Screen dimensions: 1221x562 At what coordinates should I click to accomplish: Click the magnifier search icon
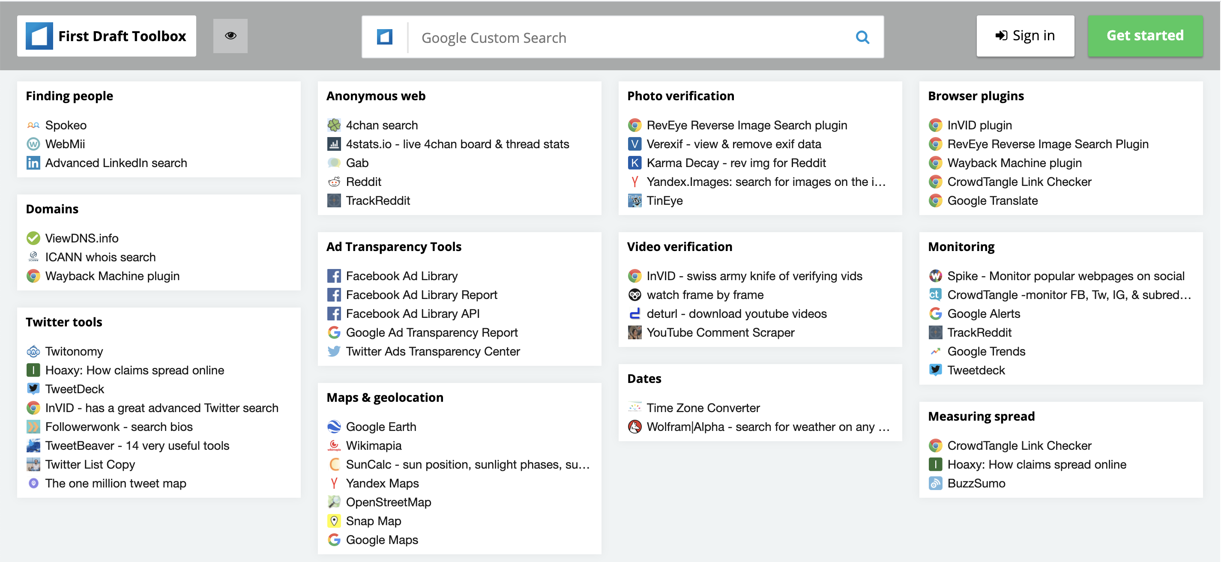point(862,37)
